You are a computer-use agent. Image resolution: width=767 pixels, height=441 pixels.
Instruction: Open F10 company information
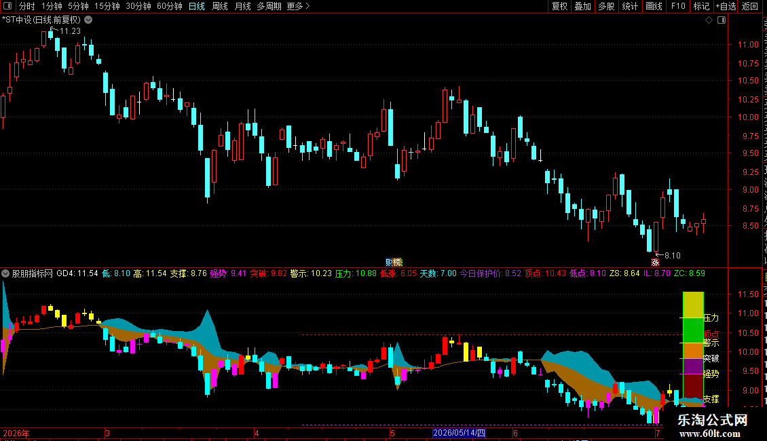click(678, 6)
